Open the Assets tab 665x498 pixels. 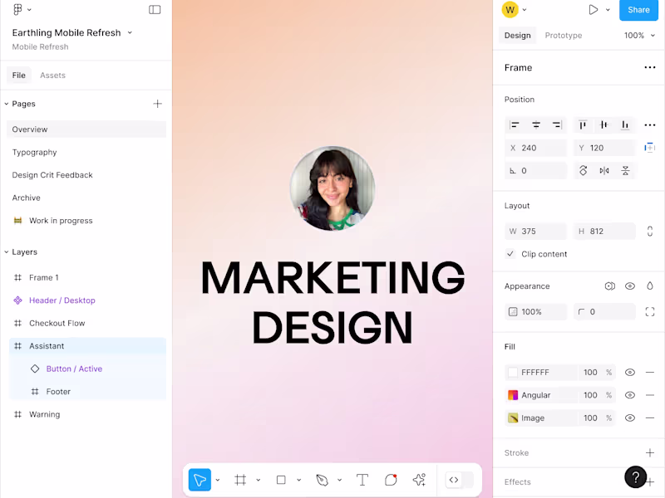coord(52,76)
